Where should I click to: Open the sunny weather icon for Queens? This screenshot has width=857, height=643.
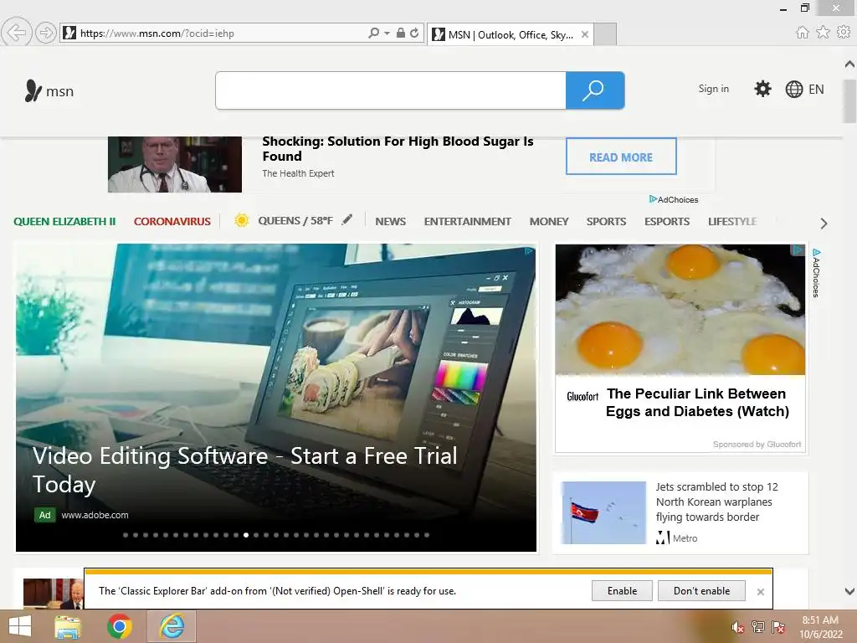click(x=242, y=220)
